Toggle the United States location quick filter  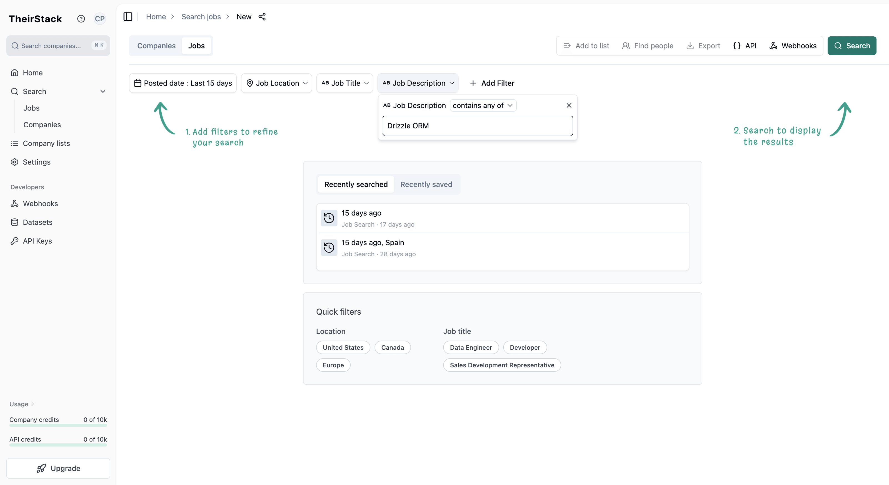pos(343,347)
